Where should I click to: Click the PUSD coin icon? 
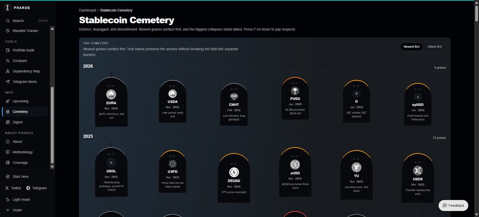click(295, 91)
